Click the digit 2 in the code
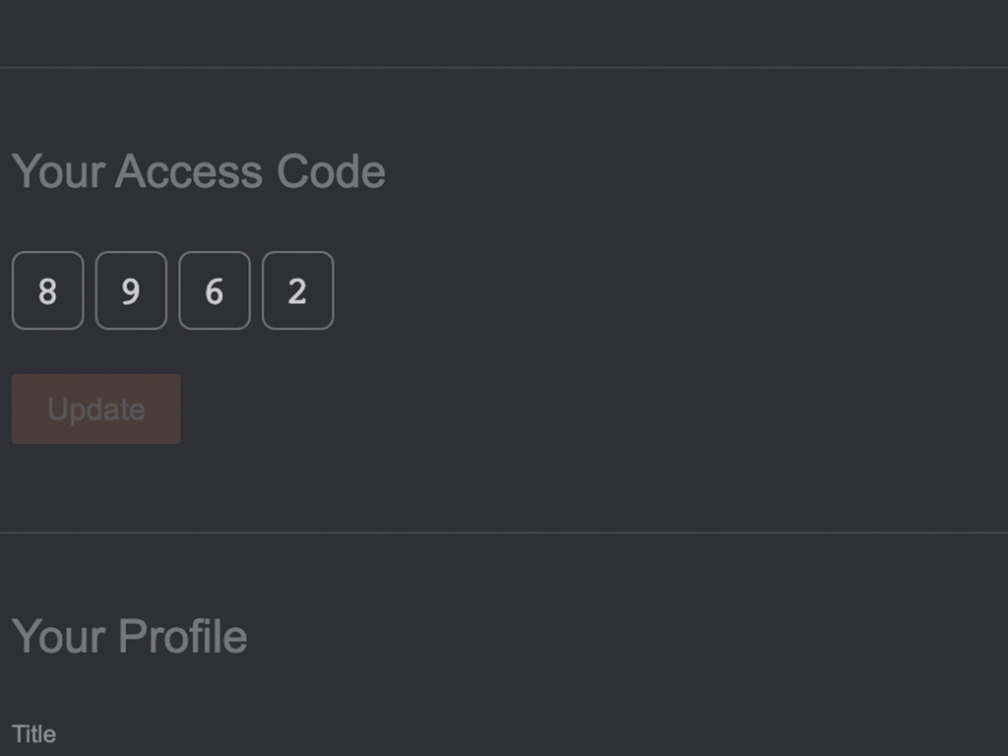Viewport: 1008px width, 756px height. point(297,291)
